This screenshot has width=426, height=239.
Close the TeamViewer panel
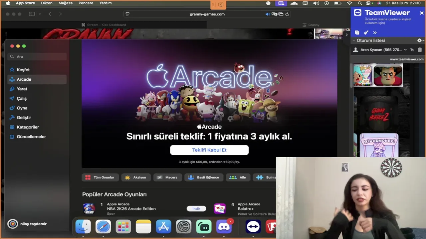[422, 13]
